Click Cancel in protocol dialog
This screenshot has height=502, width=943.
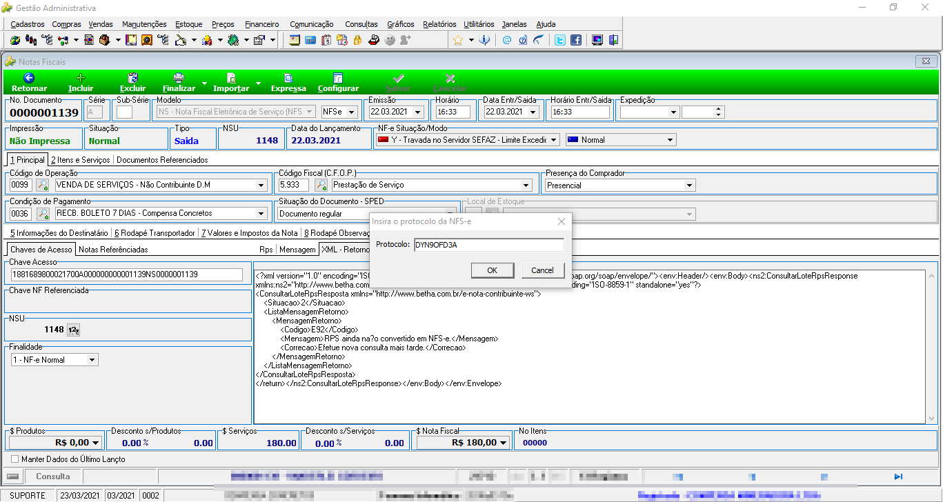click(543, 270)
